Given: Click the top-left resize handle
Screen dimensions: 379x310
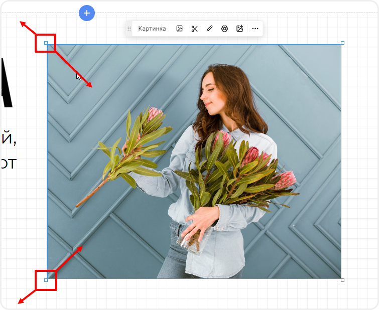Looking at the screenshot, I should pos(46,43).
